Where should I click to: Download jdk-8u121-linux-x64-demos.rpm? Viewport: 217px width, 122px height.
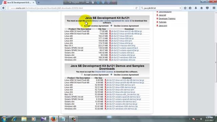coord(120,89)
